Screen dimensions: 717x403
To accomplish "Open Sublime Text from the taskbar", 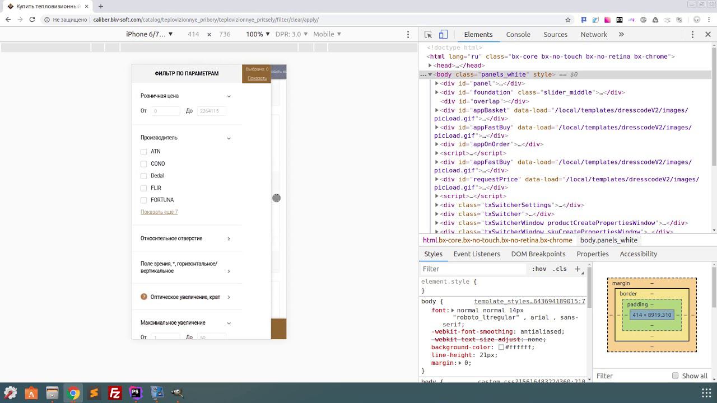I will pyautogui.click(x=94, y=393).
